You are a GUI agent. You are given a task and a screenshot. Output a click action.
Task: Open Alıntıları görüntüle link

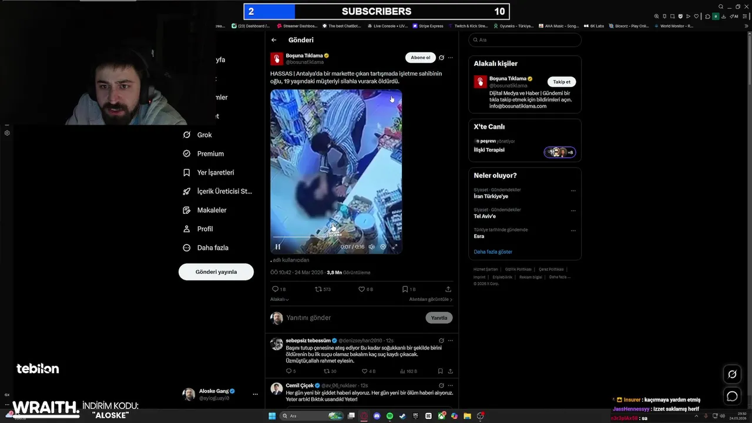431,299
